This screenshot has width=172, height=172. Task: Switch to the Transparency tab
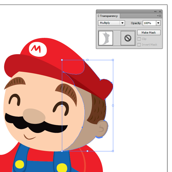coord(109,16)
